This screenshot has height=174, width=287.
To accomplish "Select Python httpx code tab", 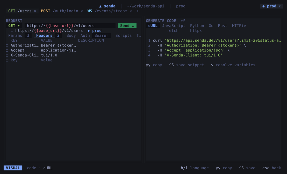I will [197, 28].
